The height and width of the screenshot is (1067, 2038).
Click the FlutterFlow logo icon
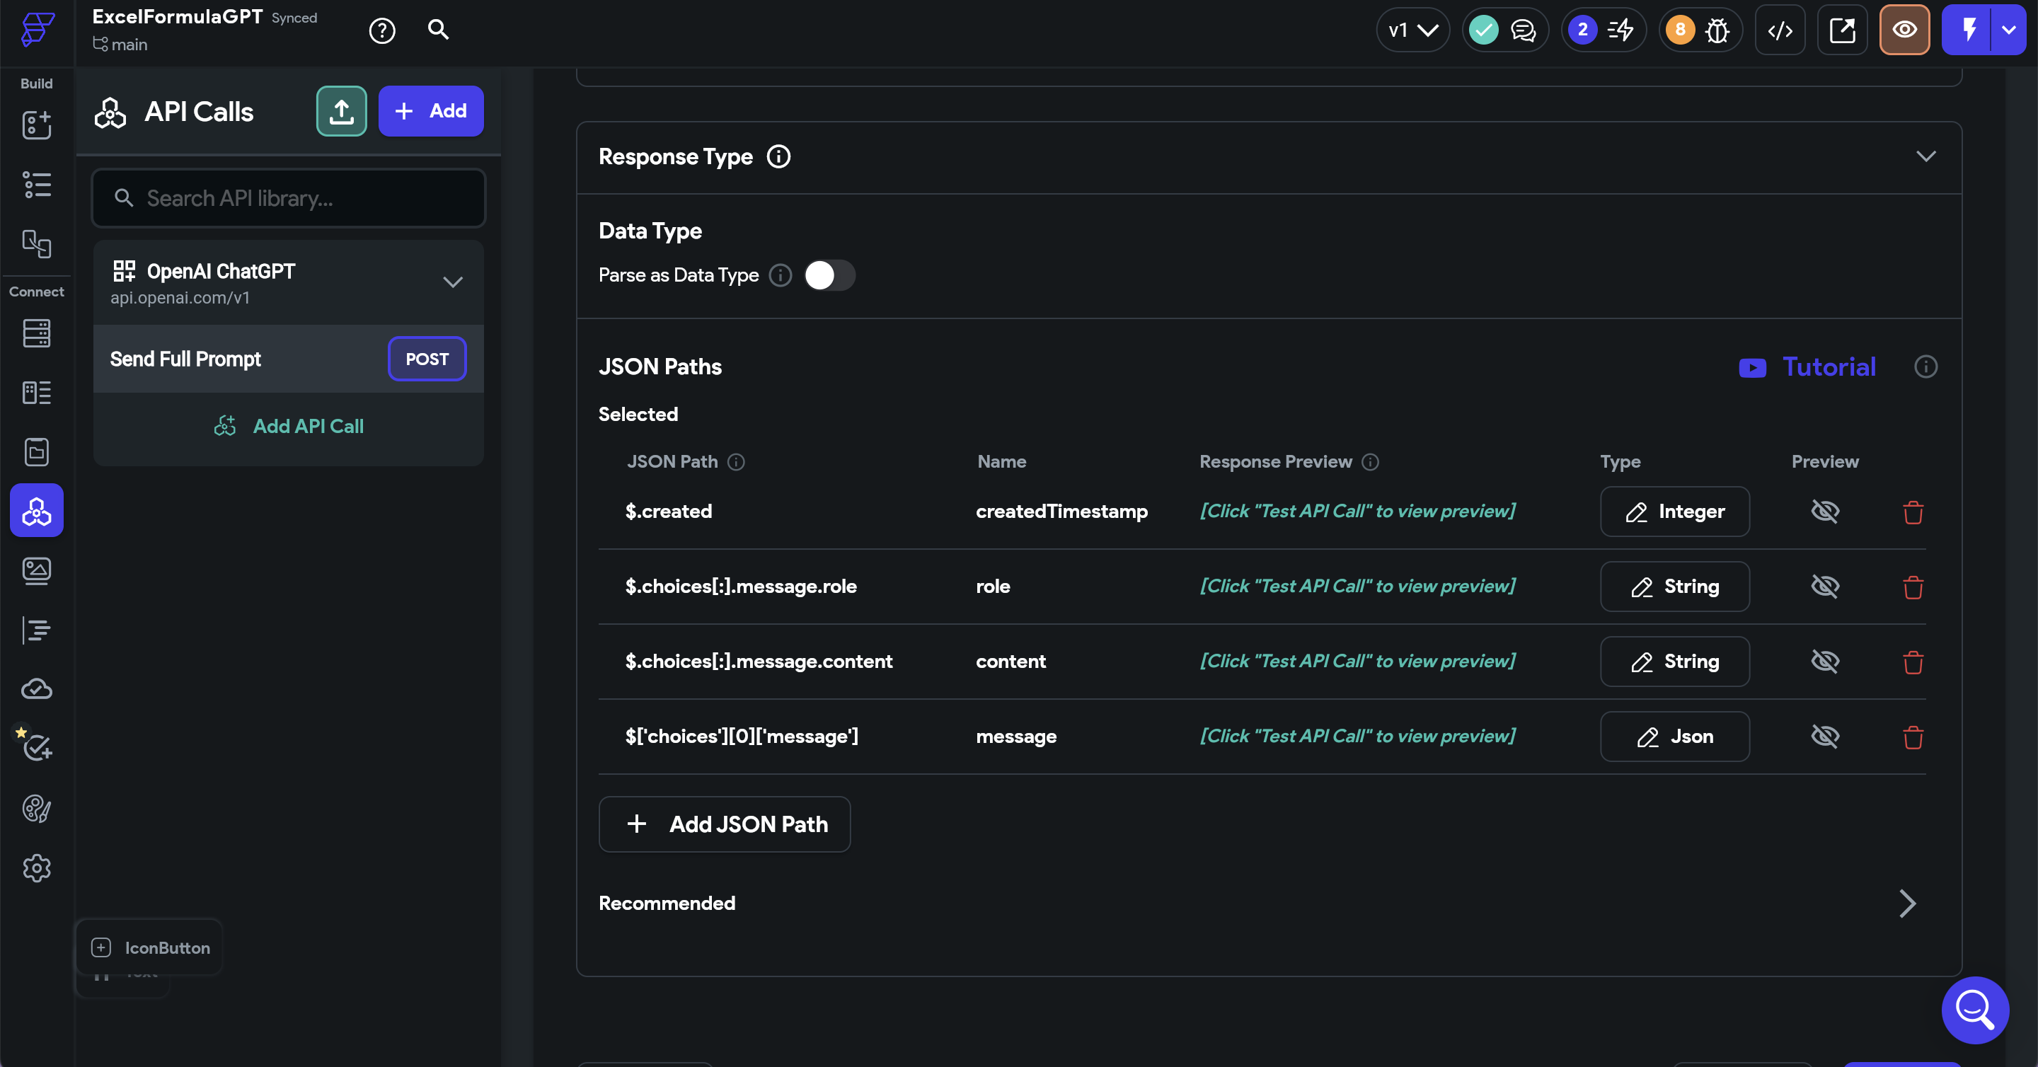[x=38, y=29]
